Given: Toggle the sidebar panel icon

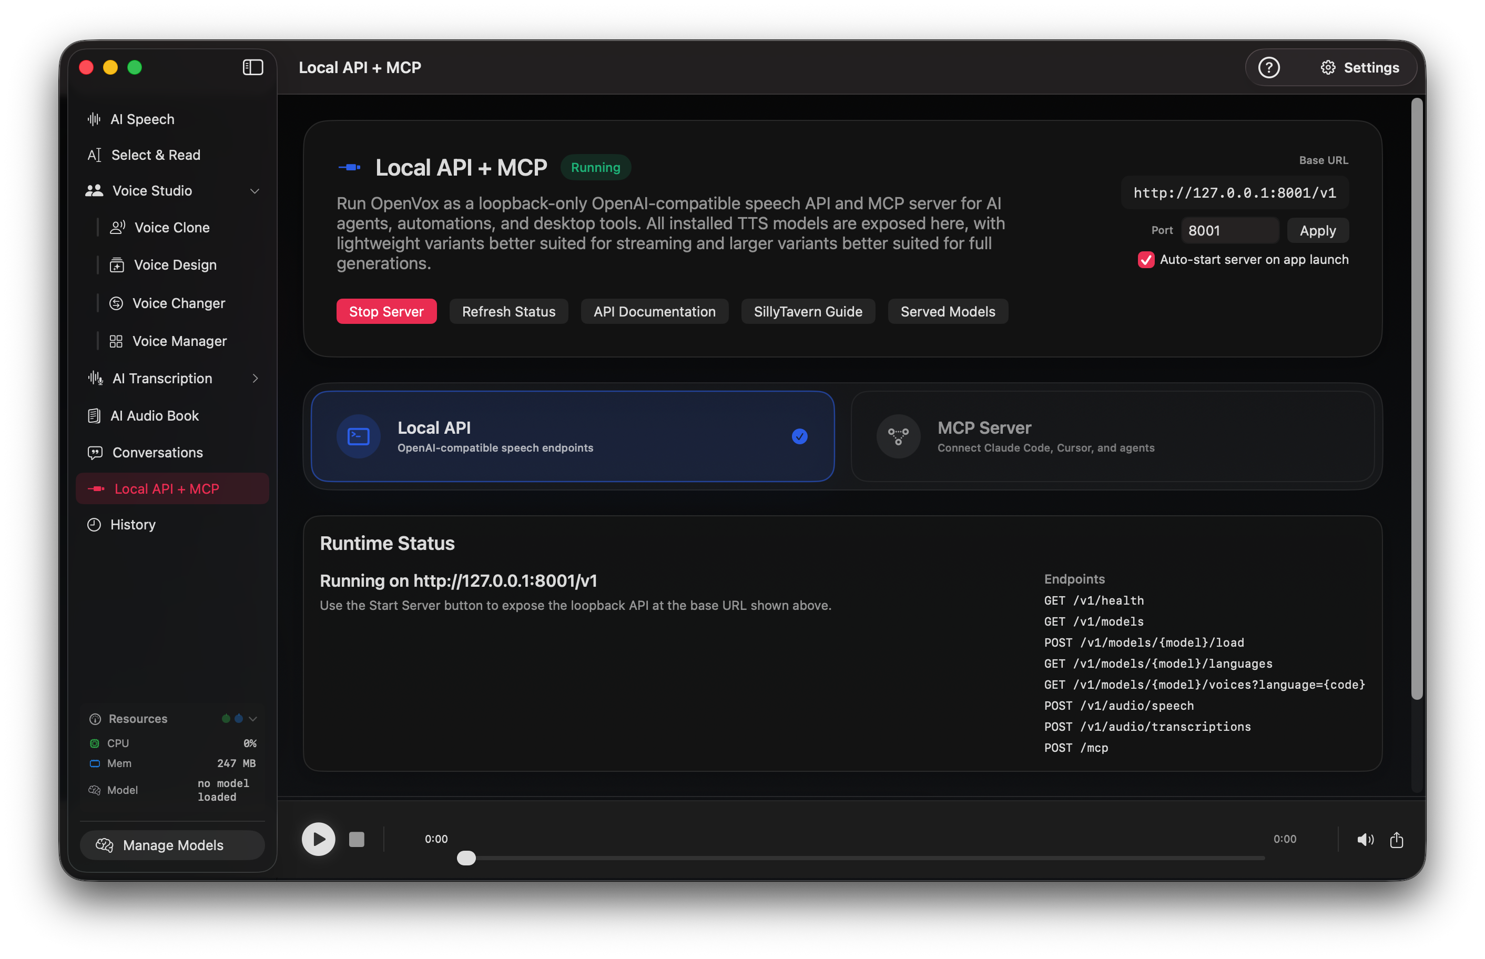Looking at the screenshot, I should tap(252, 67).
